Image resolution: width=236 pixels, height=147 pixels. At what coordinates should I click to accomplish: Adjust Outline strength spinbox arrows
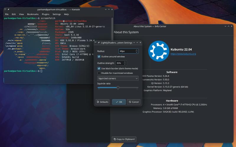(125, 63)
